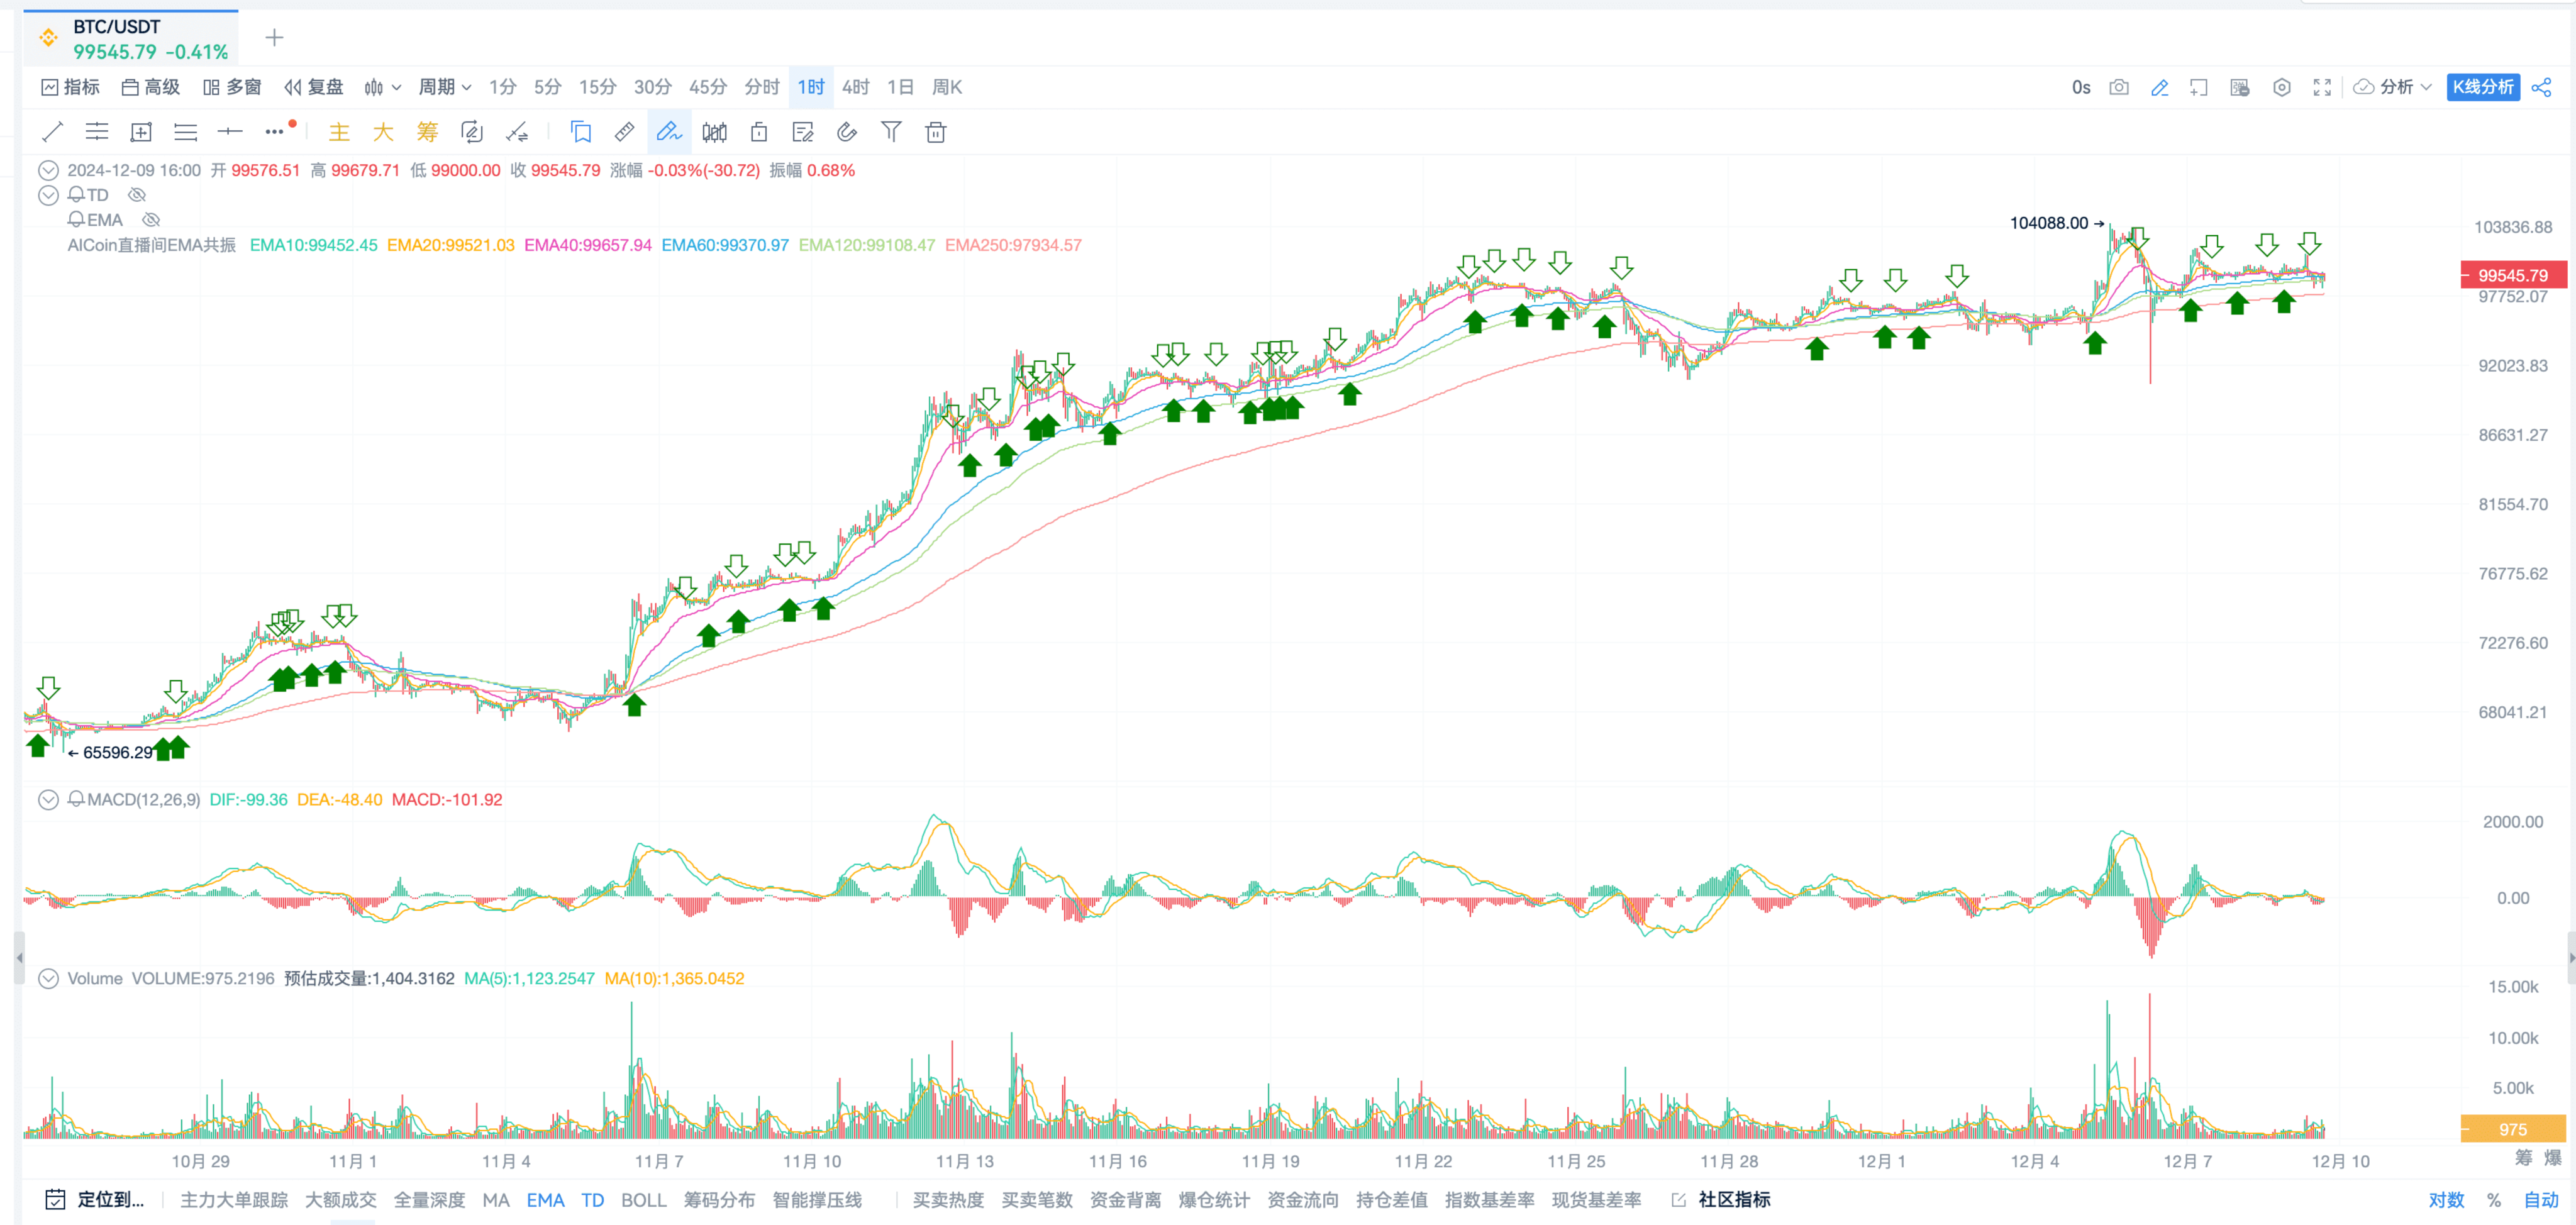Open the chart type dropdown
This screenshot has height=1225, width=2576.
[383, 87]
